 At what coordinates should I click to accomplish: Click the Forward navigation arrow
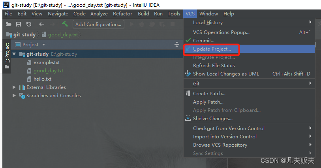(53, 24)
